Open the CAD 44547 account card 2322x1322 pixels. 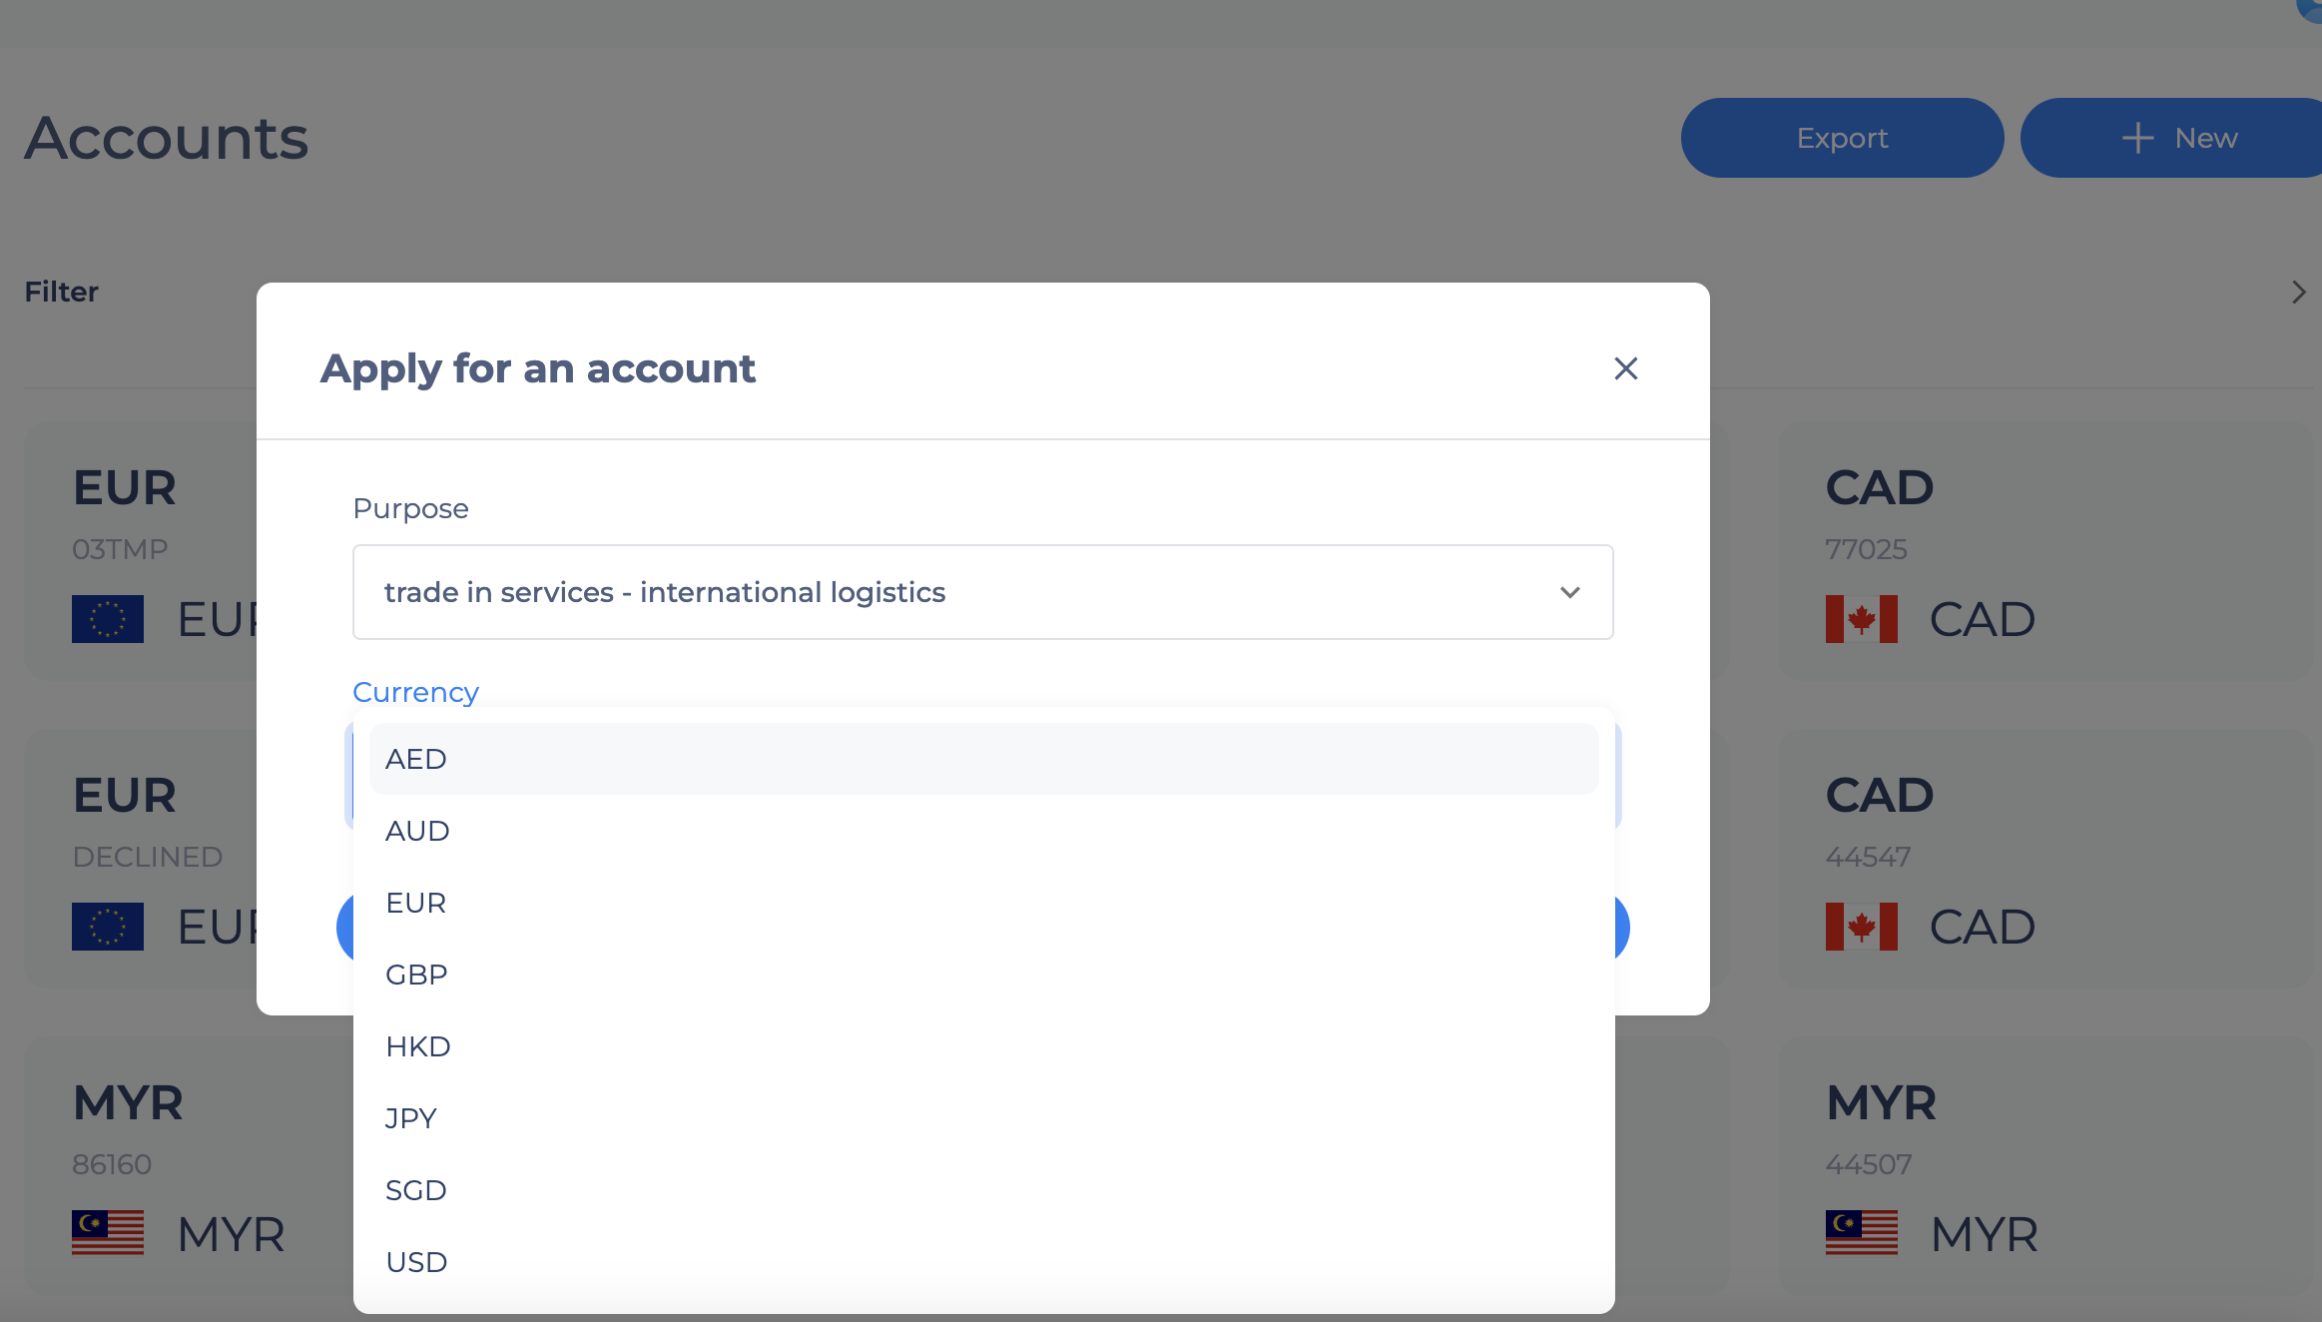coord(2044,859)
